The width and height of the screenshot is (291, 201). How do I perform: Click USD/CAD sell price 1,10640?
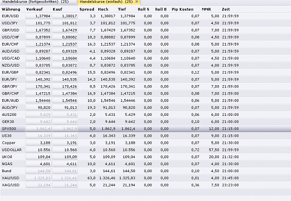[x=38, y=59]
